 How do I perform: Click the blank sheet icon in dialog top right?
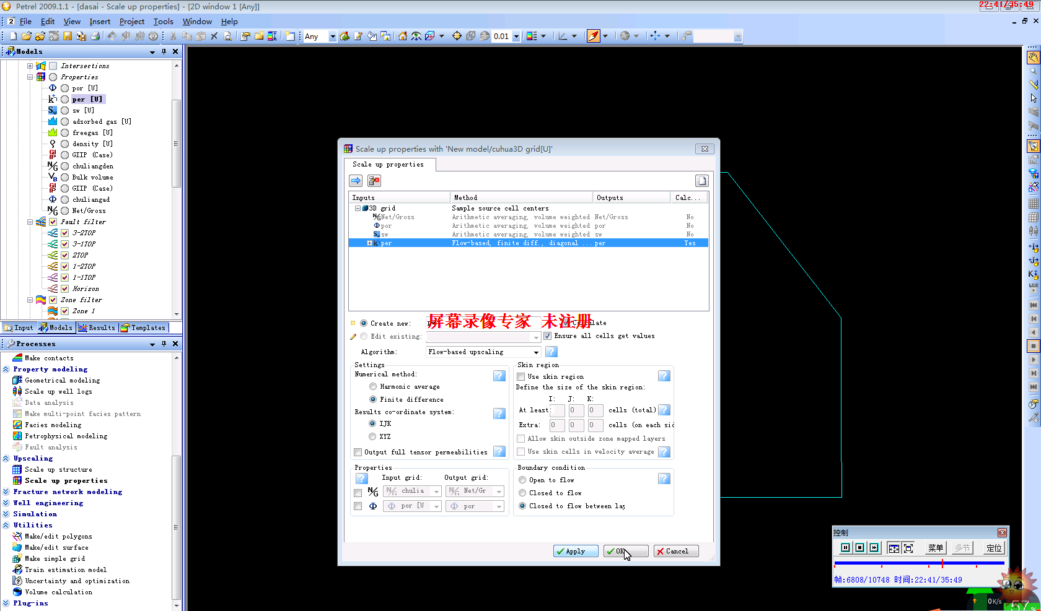701,181
